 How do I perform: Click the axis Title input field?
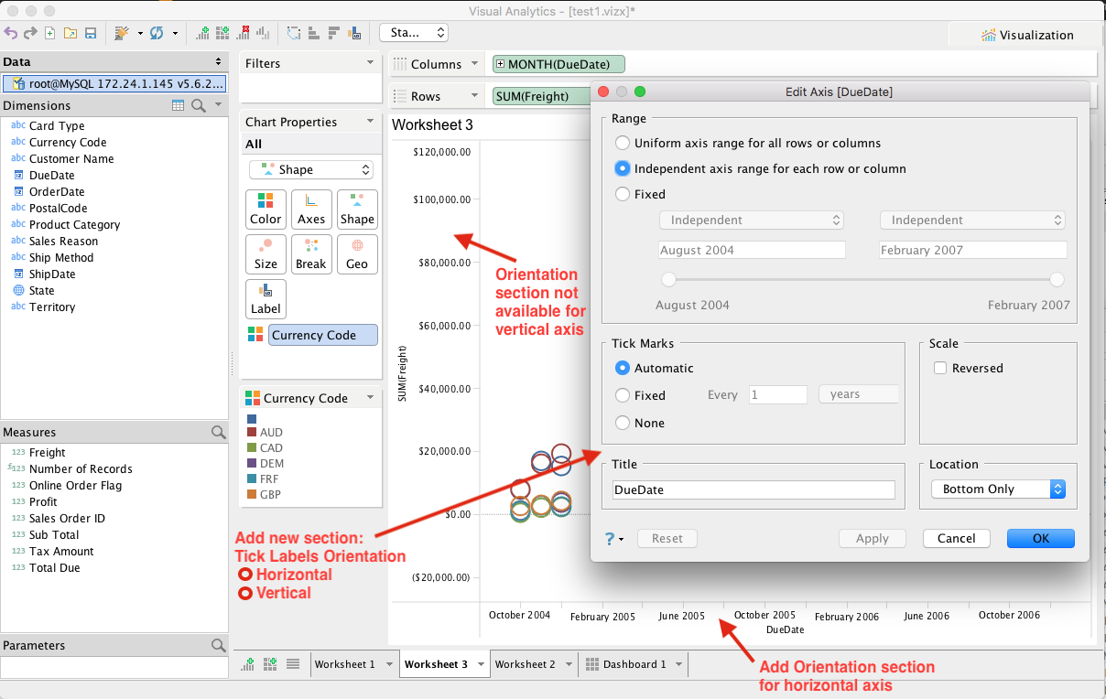click(x=754, y=489)
